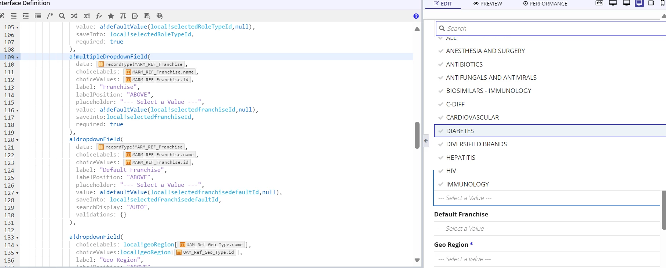666x268 pixels.
Task: Click the indent code icon
Action: [x=26, y=16]
